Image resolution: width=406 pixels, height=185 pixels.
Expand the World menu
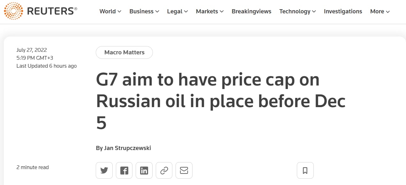110,11
